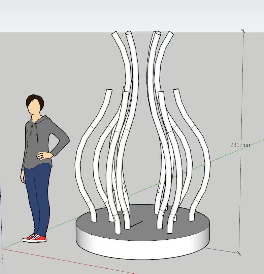Click the figure's hand resting on hip
Image resolution: width=264 pixels, height=274 pixels.
42,155
